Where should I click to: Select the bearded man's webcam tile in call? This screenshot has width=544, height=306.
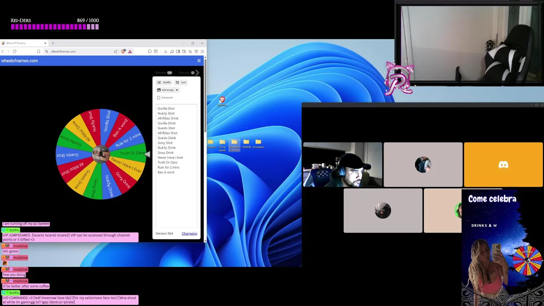click(x=343, y=164)
